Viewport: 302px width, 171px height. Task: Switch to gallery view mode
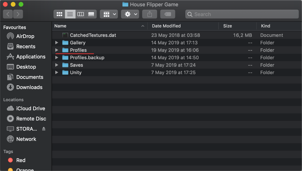[x=91, y=14]
